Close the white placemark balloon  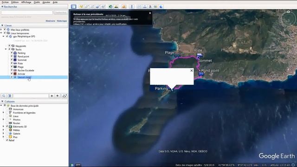click(x=192, y=71)
